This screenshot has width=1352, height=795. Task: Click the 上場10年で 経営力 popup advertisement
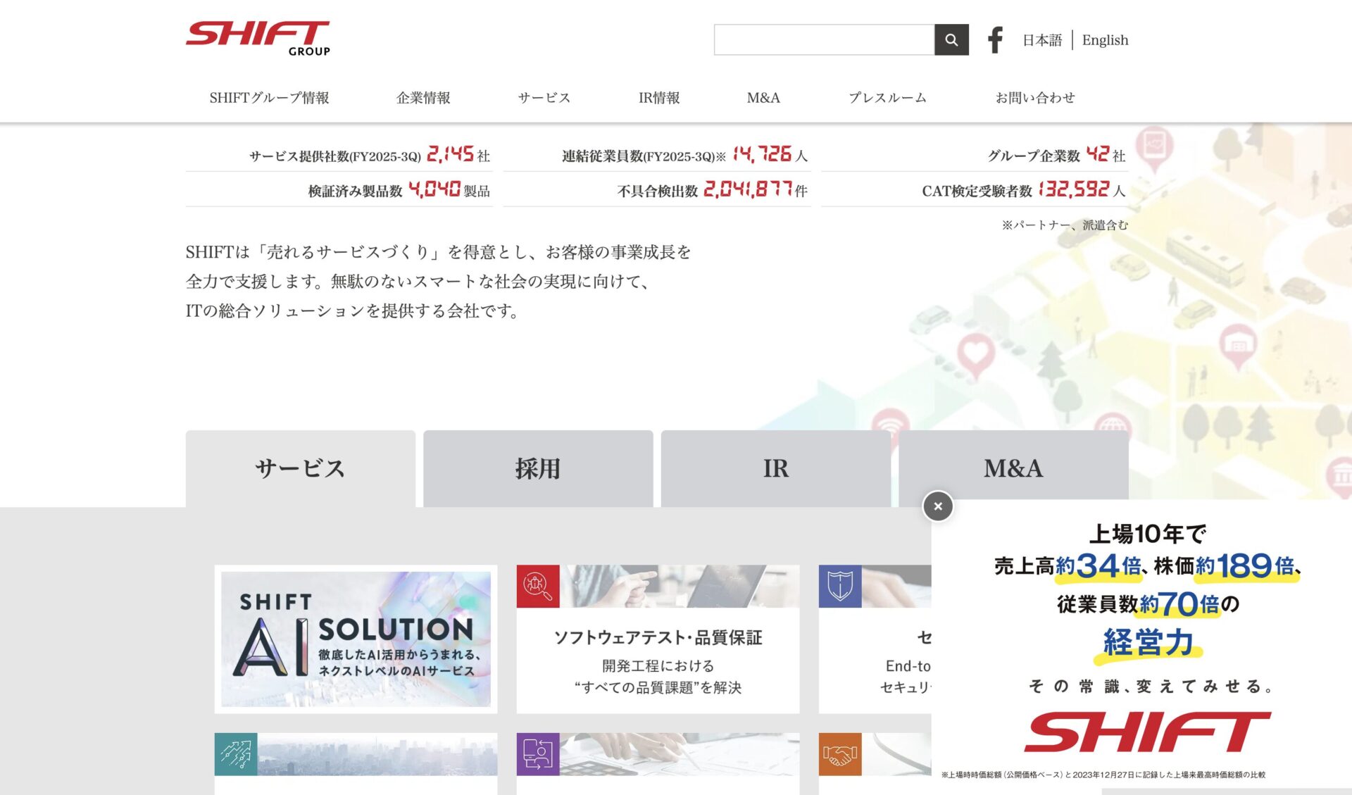tap(1141, 644)
